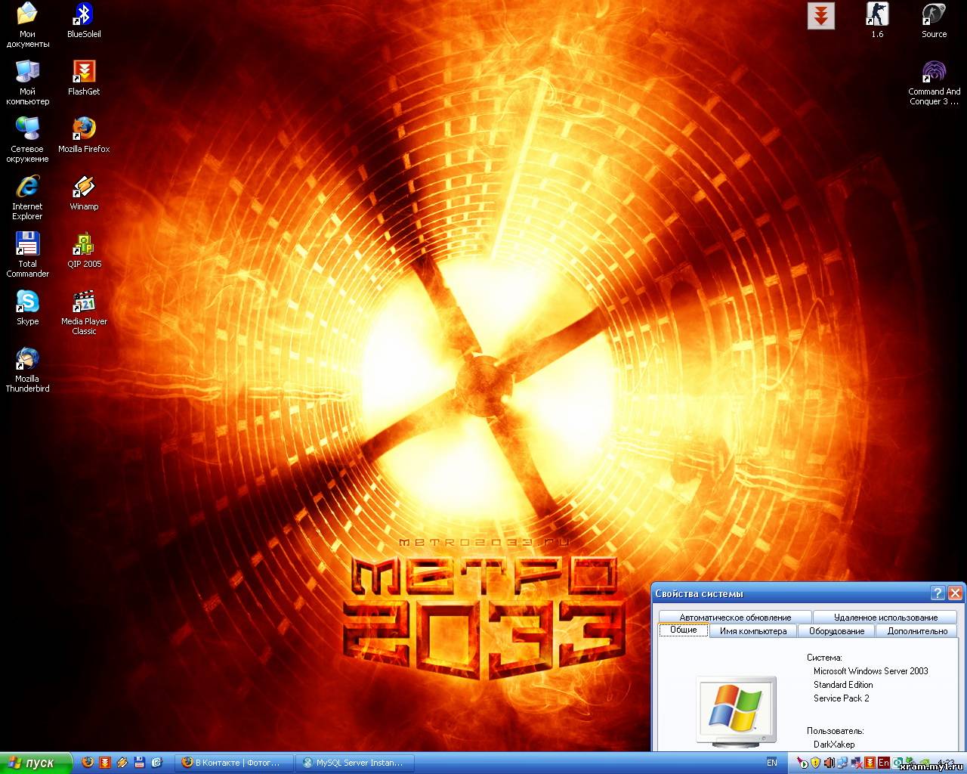Click the network connection tray icon with red X
Image resolution: width=967 pixels, height=774 pixels.
857,763
